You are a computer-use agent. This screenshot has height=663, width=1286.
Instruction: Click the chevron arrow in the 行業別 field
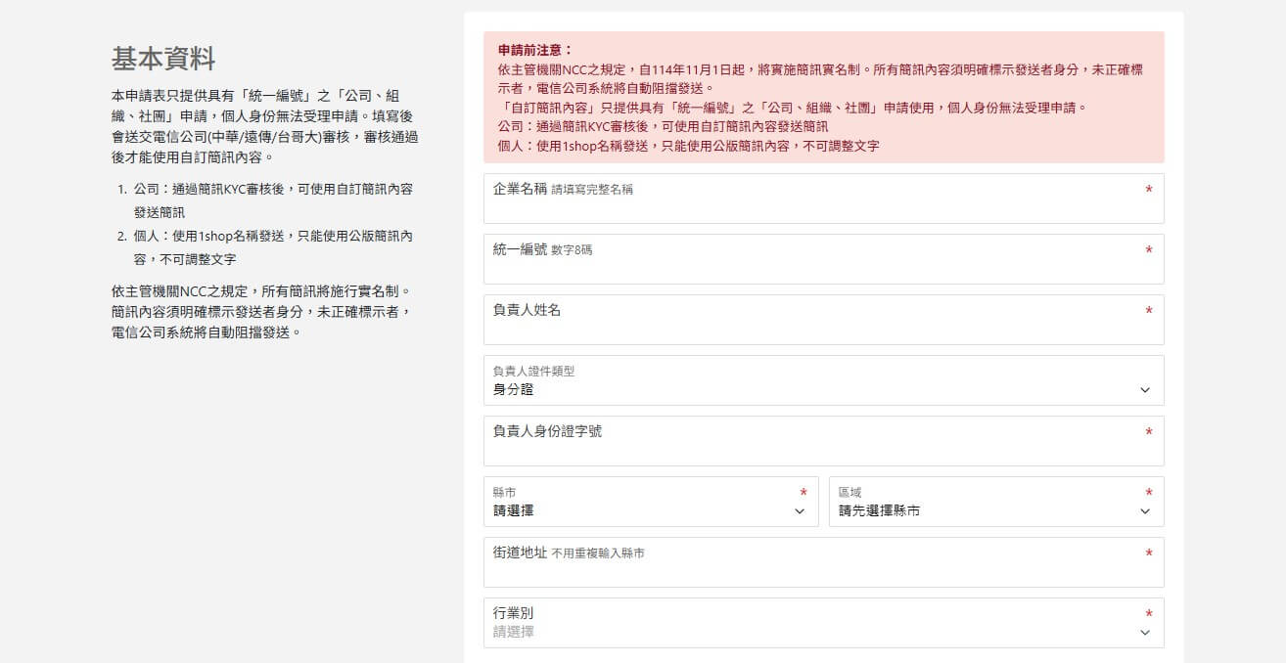[1145, 633]
